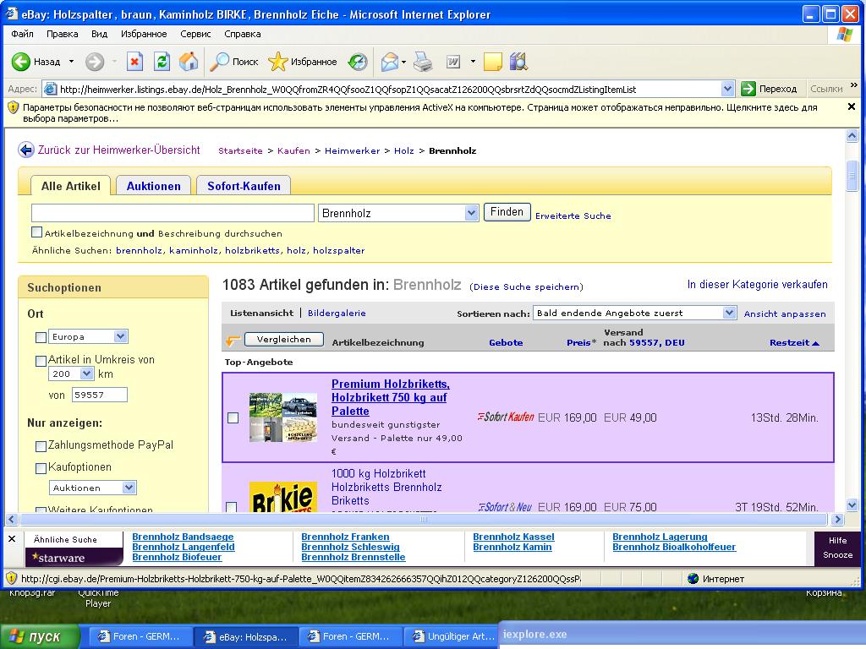Expand the address bar URL dropdown
The height and width of the screenshot is (649, 866).
[728, 88]
